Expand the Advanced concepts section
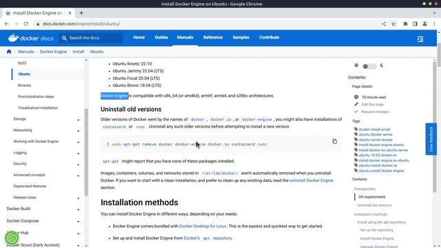The width and height of the screenshot is (441, 248). (78, 176)
